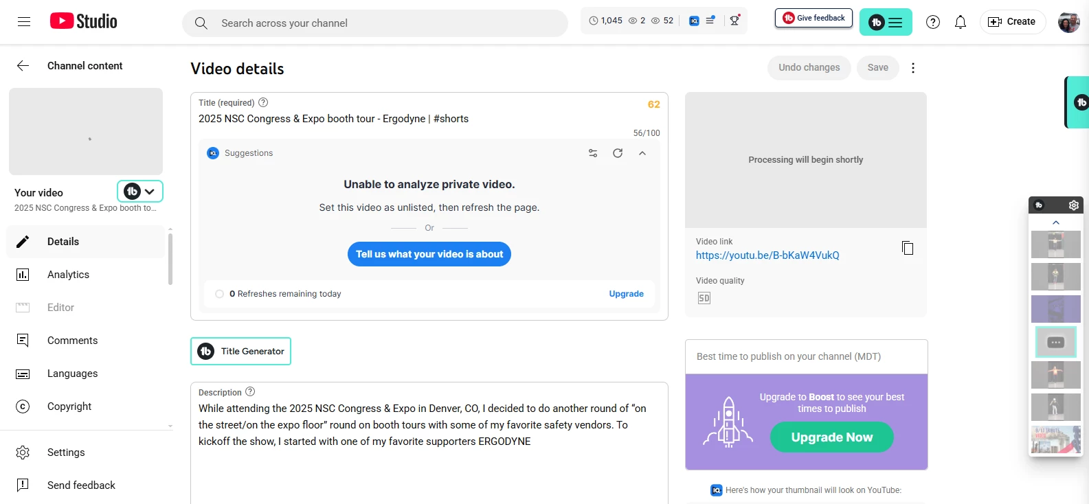Copy the video link with copy icon

click(908, 248)
